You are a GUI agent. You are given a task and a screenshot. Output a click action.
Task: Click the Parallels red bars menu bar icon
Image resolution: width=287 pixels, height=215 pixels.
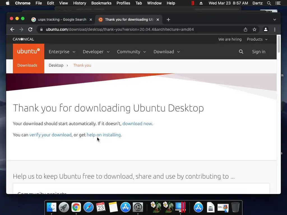click(193, 3)
